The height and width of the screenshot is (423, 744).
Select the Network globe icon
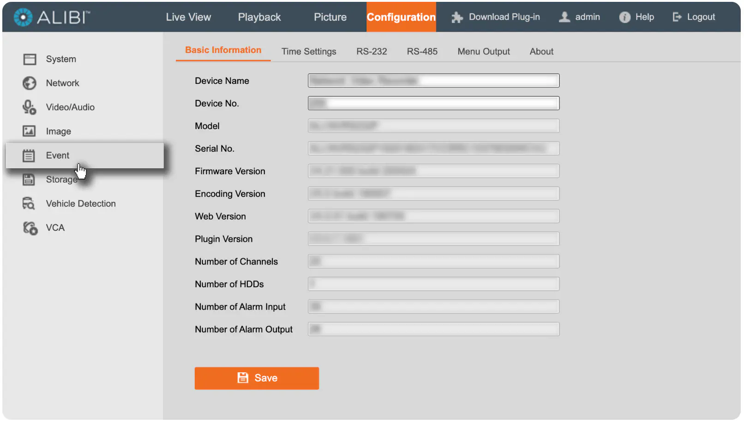click(x=30, y=83)
